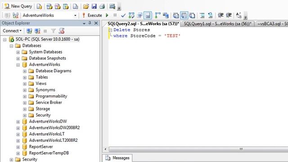Expand the Tables folder
Screen dimensions: 288x162
coord(25,77)
